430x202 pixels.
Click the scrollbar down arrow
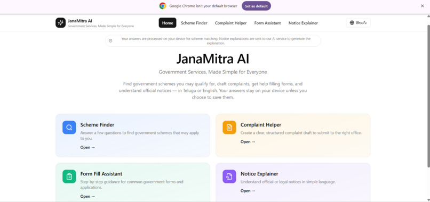coord(428,199)
